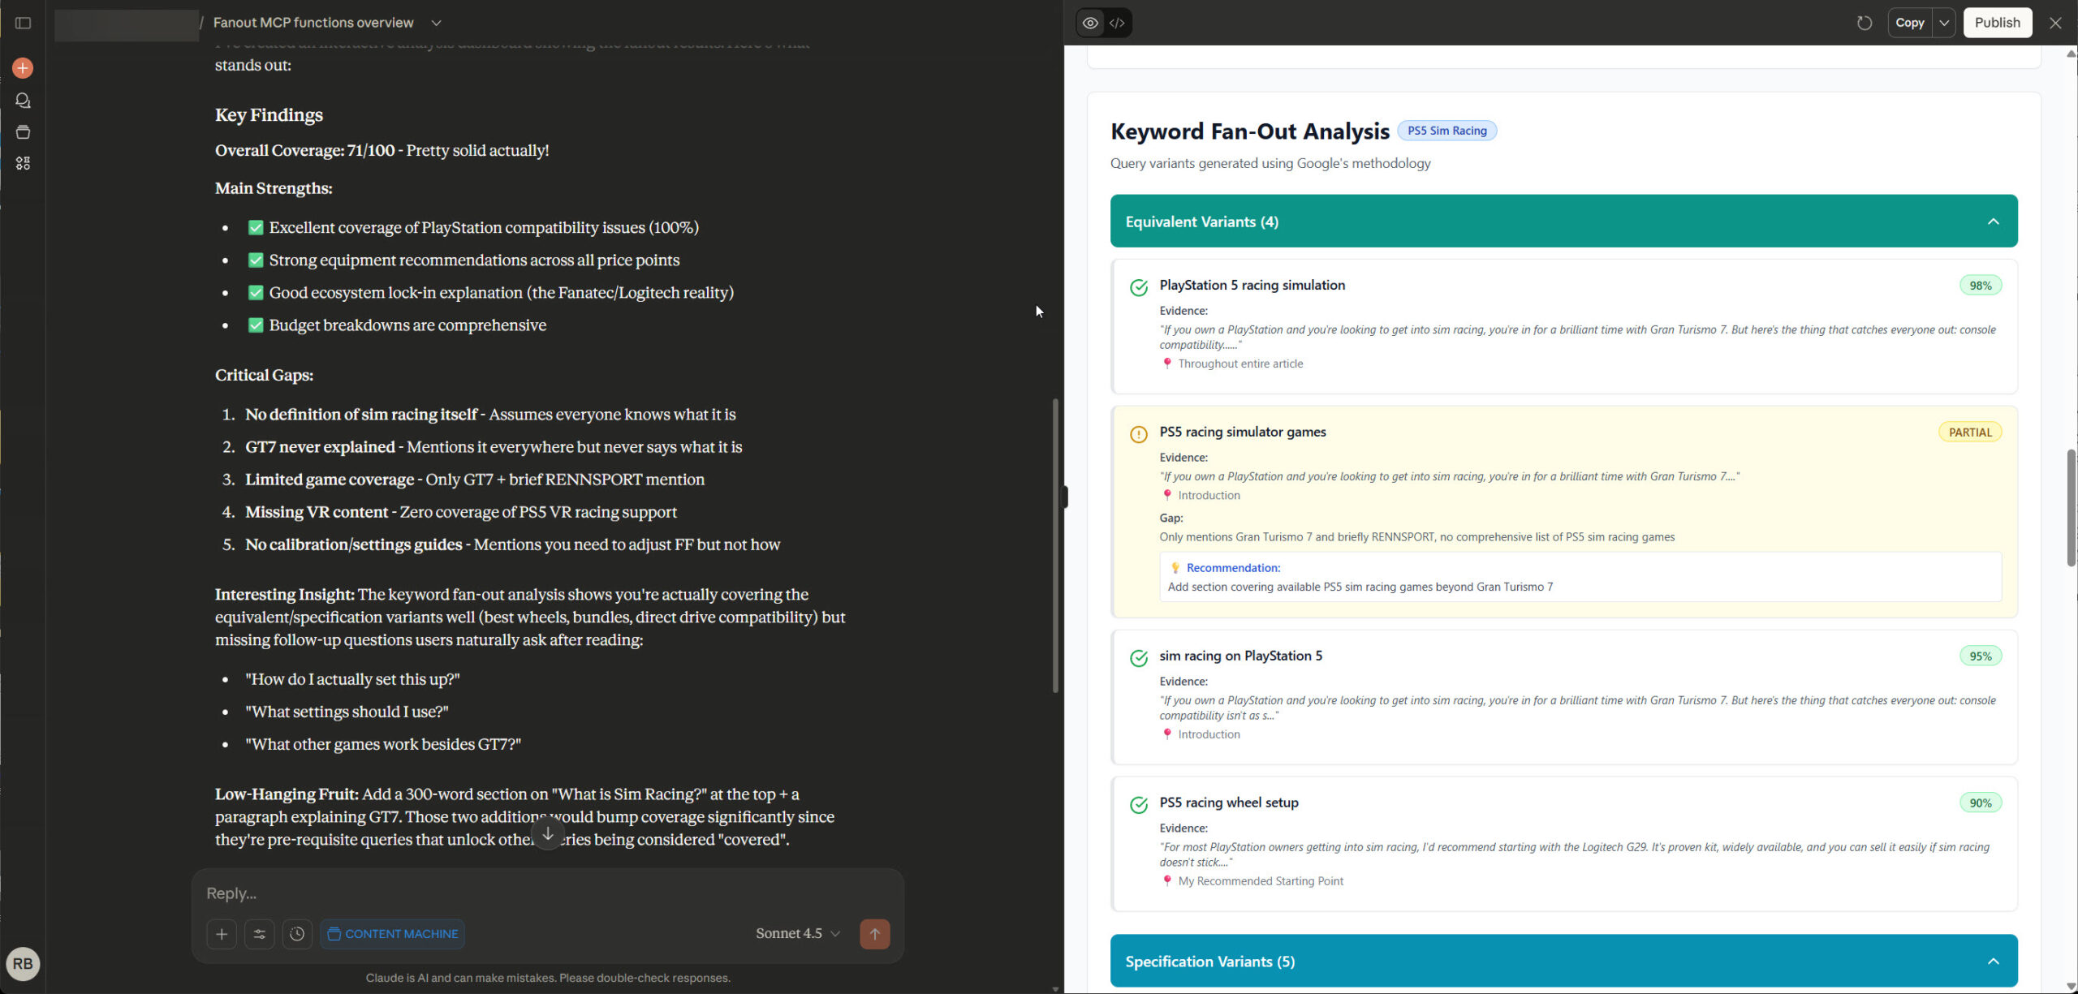This screenshot has width=2078, height=994.
Task: Open the RB user profile avatar
Action: click(23, 964)
